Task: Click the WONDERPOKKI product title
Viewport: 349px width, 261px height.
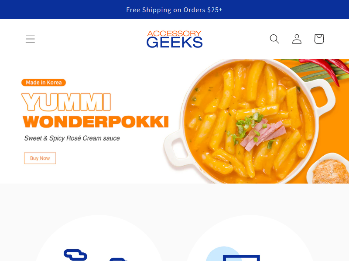Action: click(x=96, y=122)
